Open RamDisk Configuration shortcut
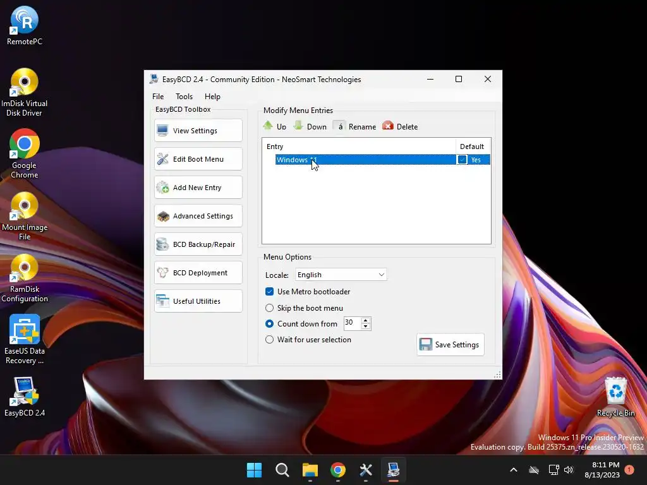This screenshot has height=485, width=647. (25, 278)
